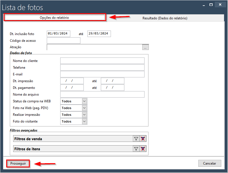Open Foto do visitante dropdown
228x173 pixels.
[84, 121]
